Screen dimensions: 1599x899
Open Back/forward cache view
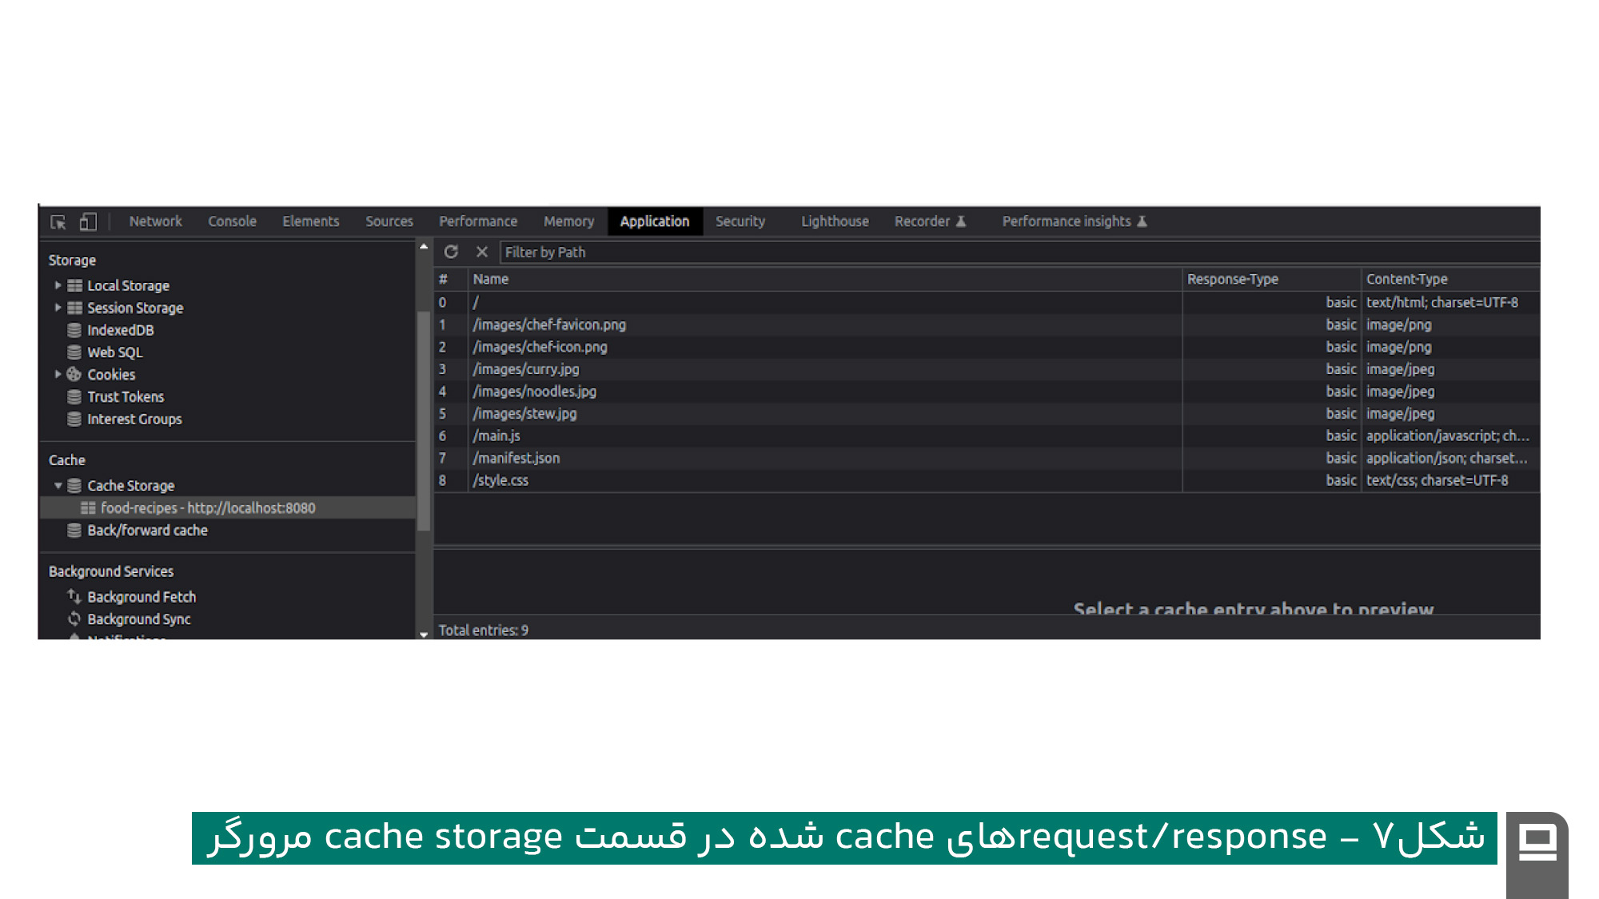[x=147, y=530]
